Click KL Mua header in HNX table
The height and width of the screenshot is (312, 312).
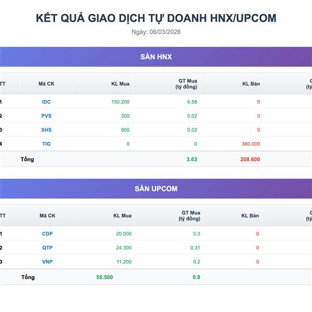pyautogui.click(x=121, y=84)
